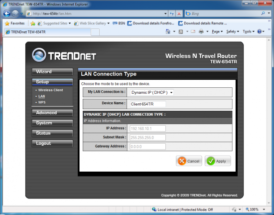The height and width of the screenshot is (215, 274).
Task: Click the Cancel button
Action: (x=189, y=161)
